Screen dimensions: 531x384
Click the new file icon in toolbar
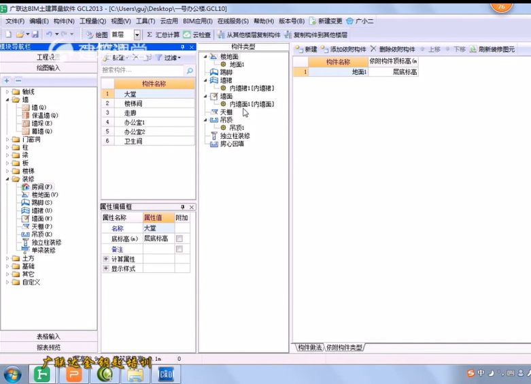tap(8, 34)
